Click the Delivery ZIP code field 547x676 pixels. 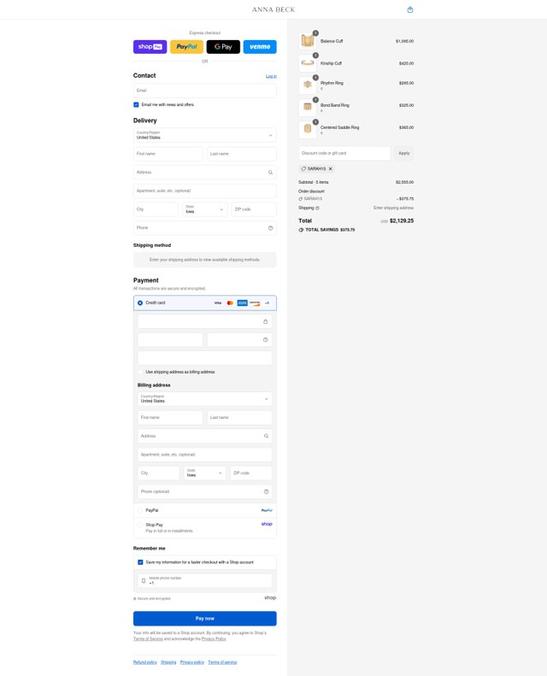click(x=254, y=209)
